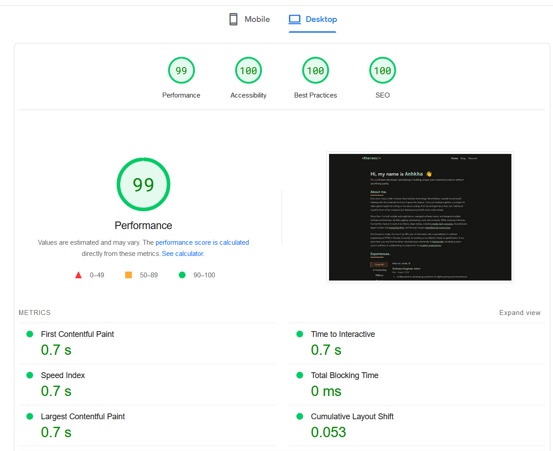This screenshot has width=553, height=451.
Task: Click the Cumulative Layout Shift indicator dot
Action: (300, 416)
